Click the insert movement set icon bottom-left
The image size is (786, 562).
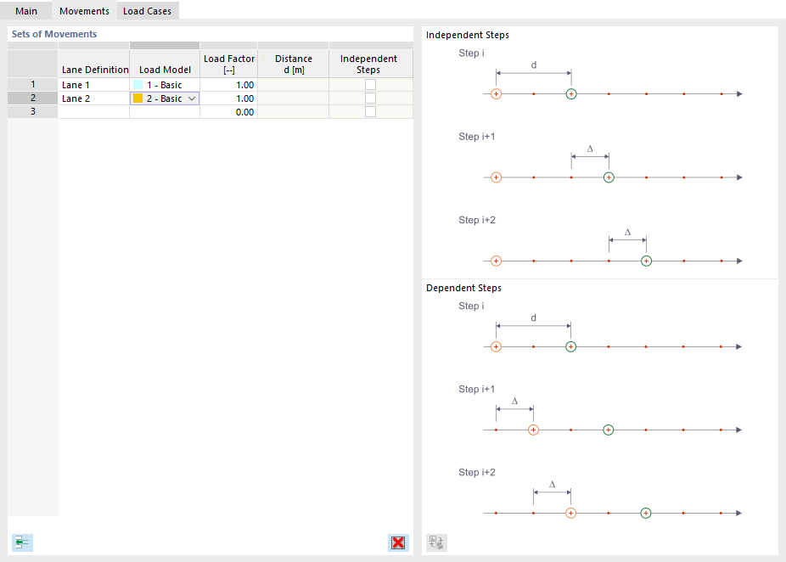click(22, 542)
